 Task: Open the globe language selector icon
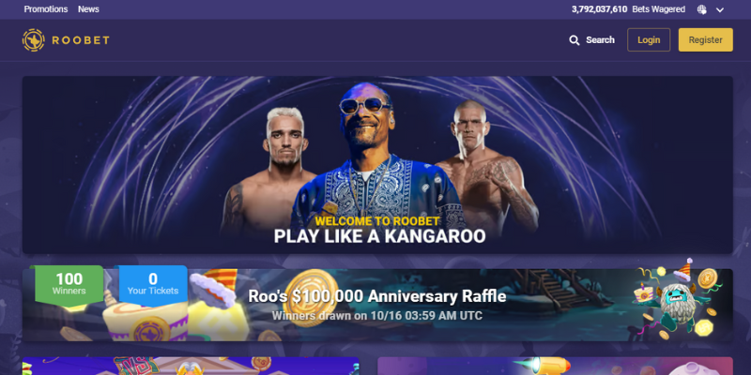tap(702, 9)
